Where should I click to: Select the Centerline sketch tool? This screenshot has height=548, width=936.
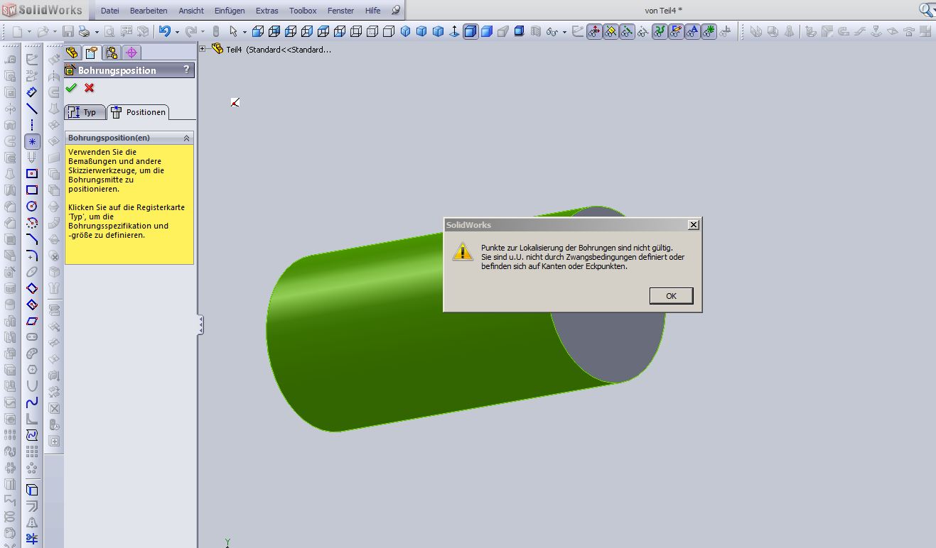click(32, 125)
